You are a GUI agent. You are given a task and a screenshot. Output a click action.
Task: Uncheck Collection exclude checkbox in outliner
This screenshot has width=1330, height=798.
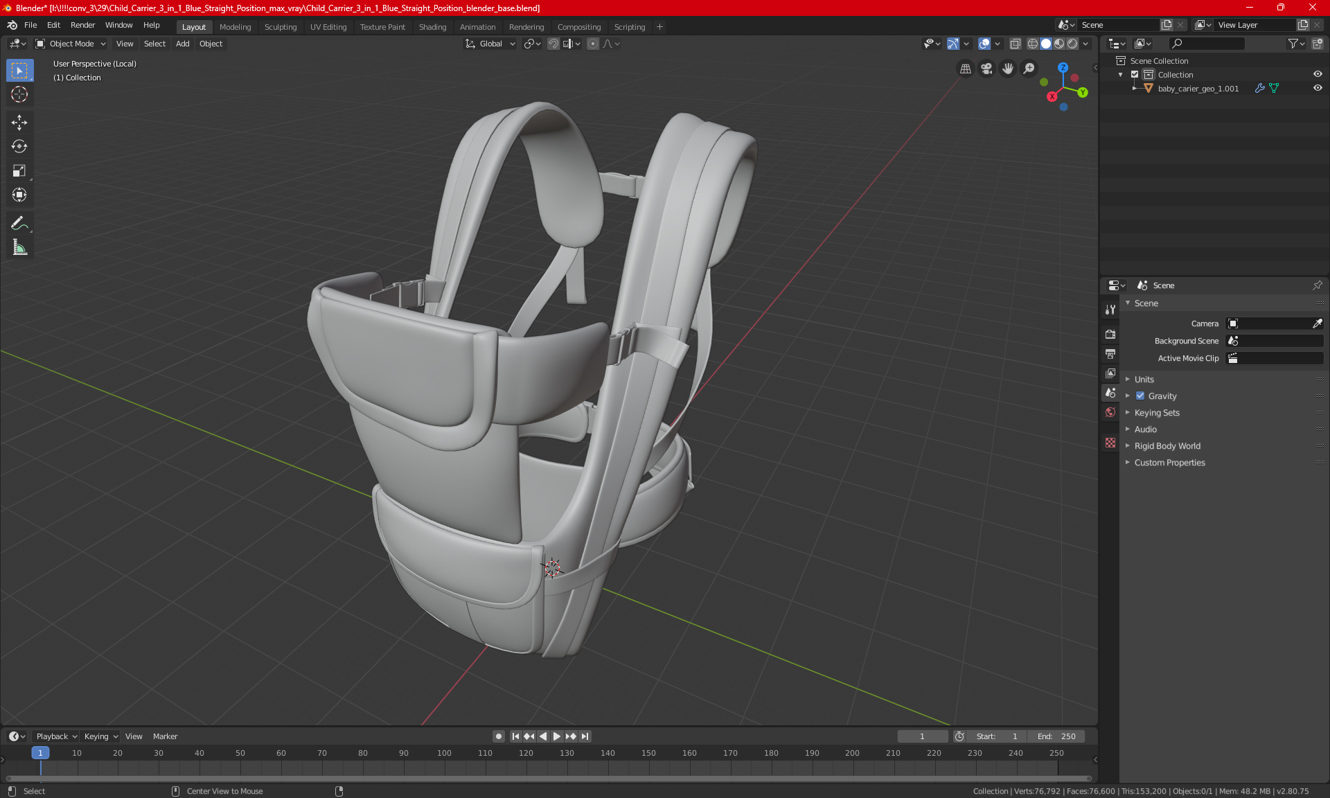[1135, 75]
